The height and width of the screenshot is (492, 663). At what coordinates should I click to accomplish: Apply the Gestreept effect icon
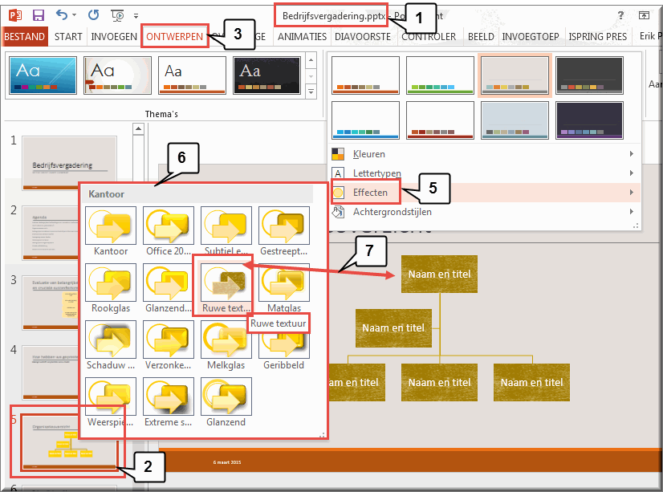pyautogui.click(x=283, y=226)
